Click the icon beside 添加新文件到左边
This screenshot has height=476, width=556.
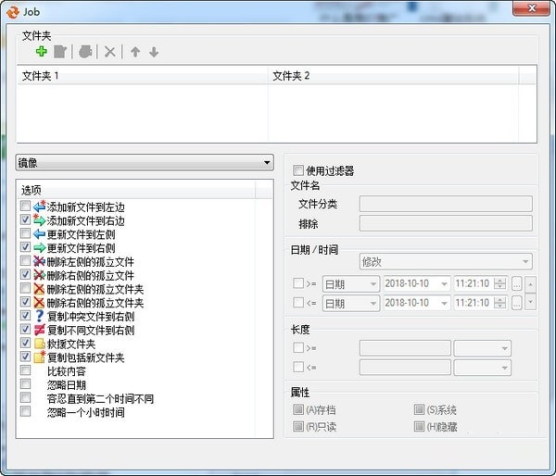[x=39, y=207]
